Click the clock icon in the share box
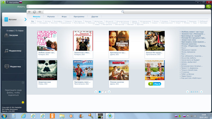Image resolution: width=212 pixels, height=119 pixels. [x=23, y=83]
